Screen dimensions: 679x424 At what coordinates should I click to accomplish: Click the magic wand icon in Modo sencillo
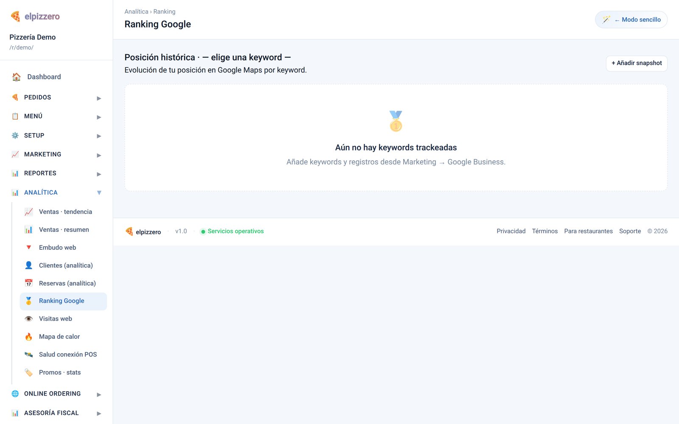(x=606, y=20)
